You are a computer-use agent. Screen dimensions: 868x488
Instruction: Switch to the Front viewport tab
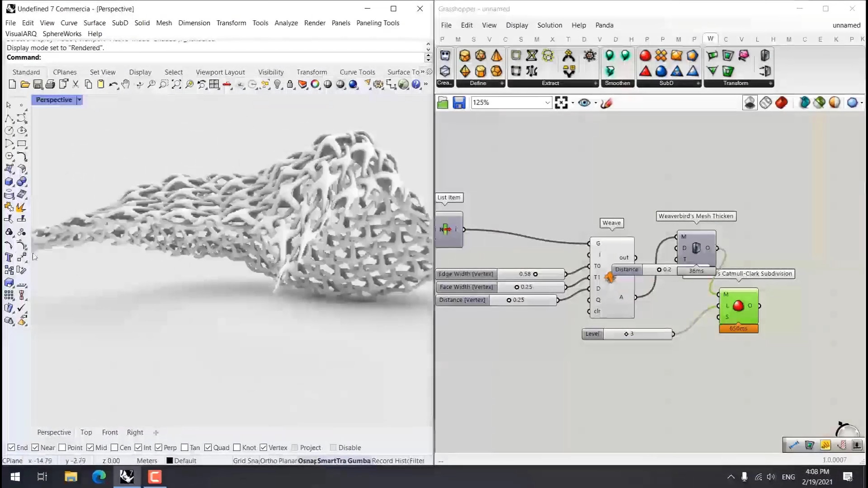(x=110, y=432)
